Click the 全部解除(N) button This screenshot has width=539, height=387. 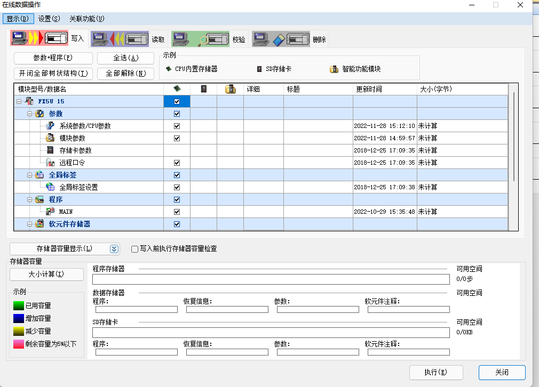tap(125, 74)
